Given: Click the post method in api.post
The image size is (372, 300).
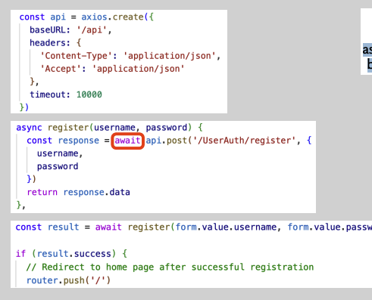Looking at the screenshot, I should [x=177, y=141].
